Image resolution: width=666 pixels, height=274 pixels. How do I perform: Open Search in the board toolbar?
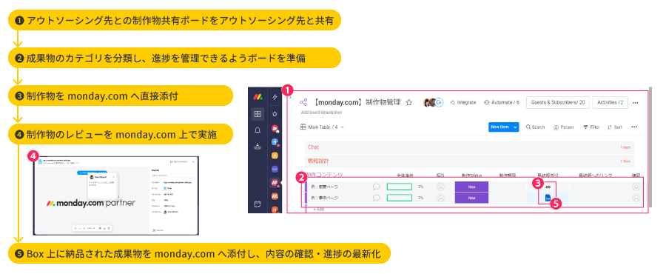535,127
